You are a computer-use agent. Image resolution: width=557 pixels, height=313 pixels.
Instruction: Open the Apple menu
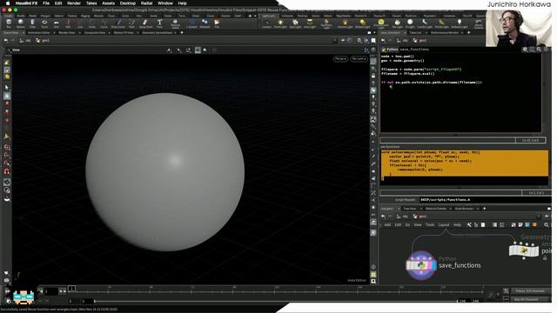(x=8, y=3)
